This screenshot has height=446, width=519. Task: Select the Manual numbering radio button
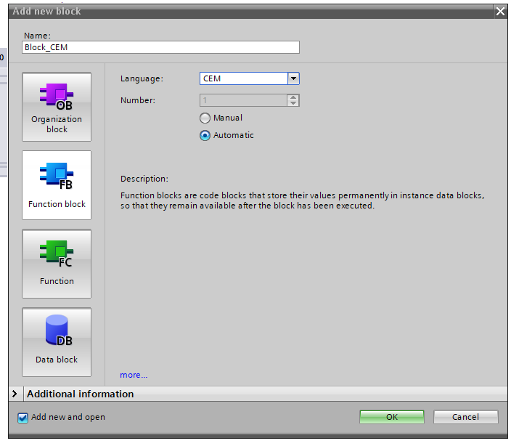click(205, 118)
